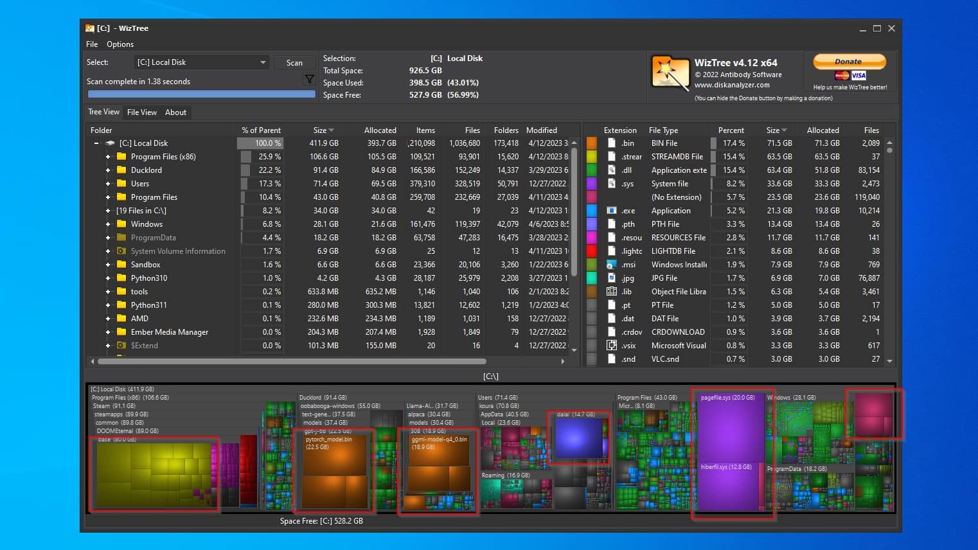Click the Program Files (x86) folder icon
Image resolution: width=978 pixels, height=550 pixels.
121,156
